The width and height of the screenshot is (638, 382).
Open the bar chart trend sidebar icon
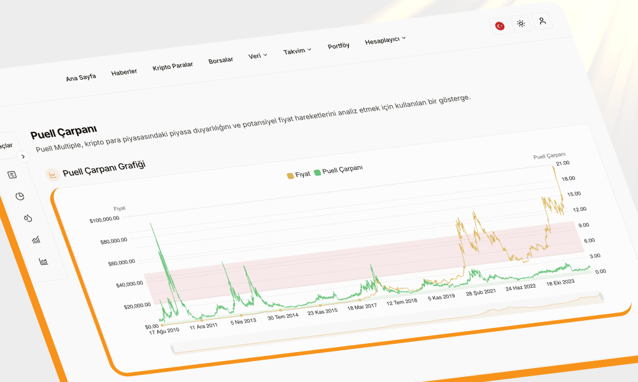(x=36, y=239)
